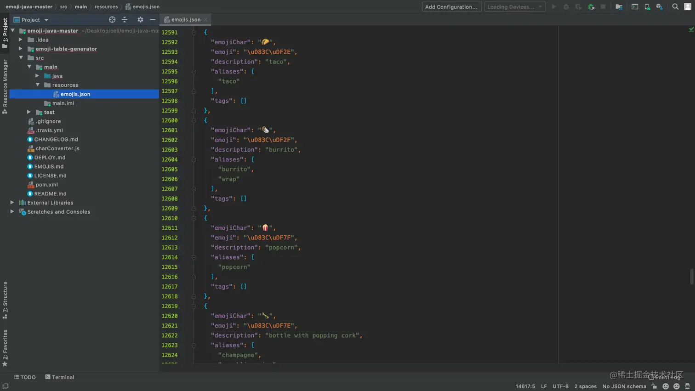Switch to the emojis.json editor tab

coord(185,20)
